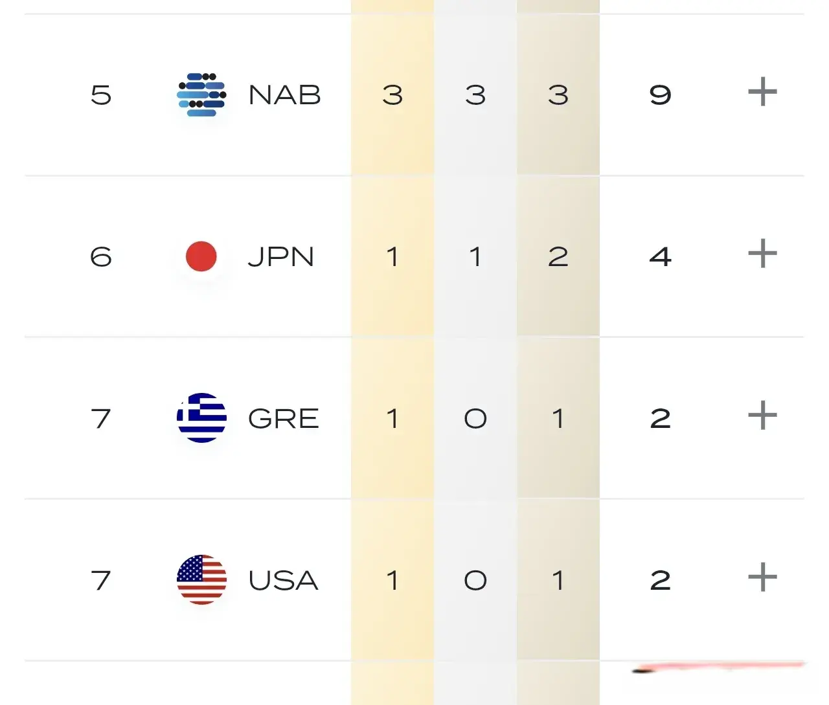
Task: Select the NAB country code label
Action: click(x=285, y=95)
